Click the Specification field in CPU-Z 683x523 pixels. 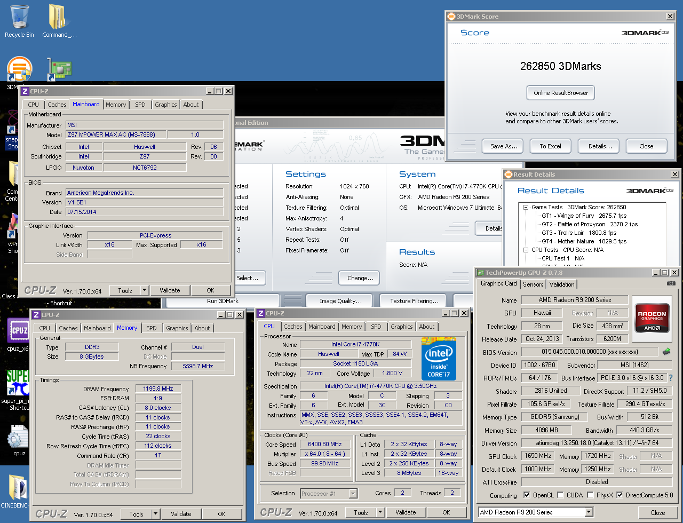[x=381, y=386]
